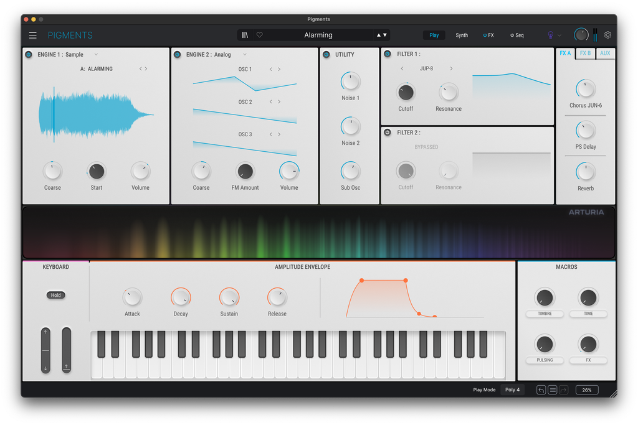Click the Engine 1 sample waveform display
This screenshot has width=638, height=425.
pos(96,114)
